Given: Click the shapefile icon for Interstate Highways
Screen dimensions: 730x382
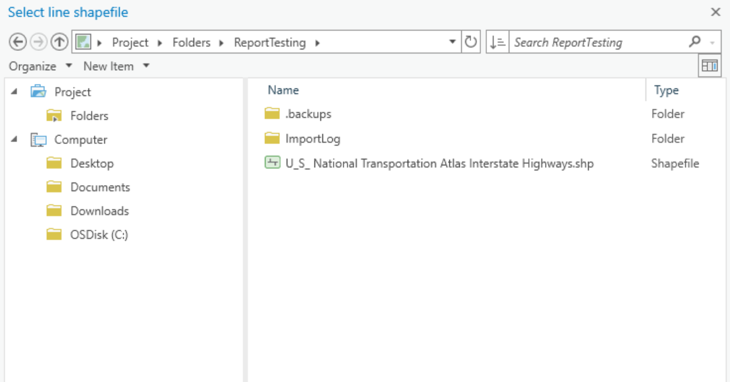Looking at the screenshot, I should coord(272,163).
